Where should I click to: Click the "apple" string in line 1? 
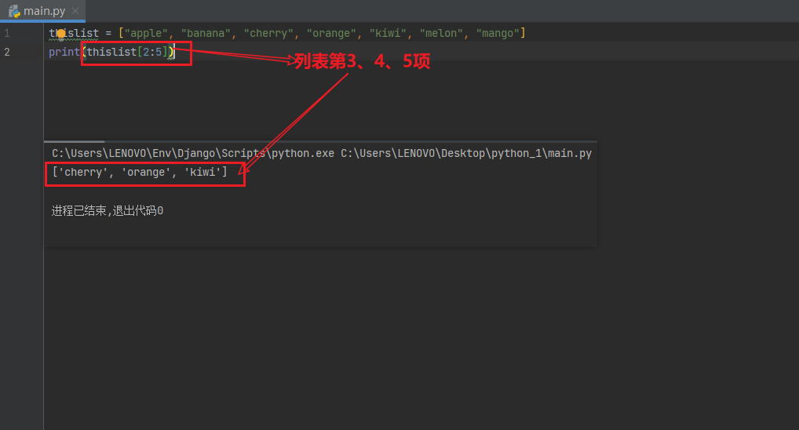point(146,33)
